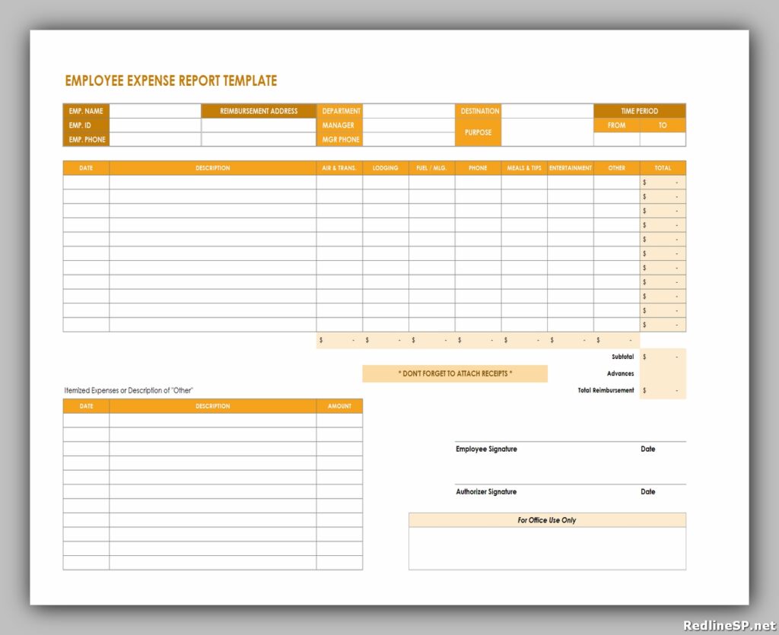Click the Total Reimbursement amount cell
Viewport: 779px width, 635px height.
pyautogui.click(x=663, y=390)
